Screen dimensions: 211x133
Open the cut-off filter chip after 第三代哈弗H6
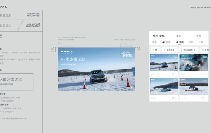click(204, 50)
